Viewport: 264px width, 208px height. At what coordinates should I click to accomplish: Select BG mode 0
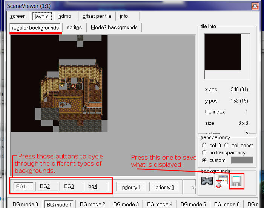[x=25, y=204]
